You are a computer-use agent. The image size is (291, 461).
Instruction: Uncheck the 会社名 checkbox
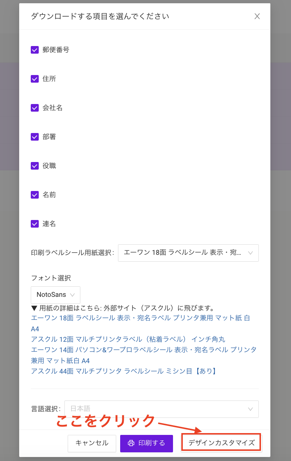tap(35, 108)
